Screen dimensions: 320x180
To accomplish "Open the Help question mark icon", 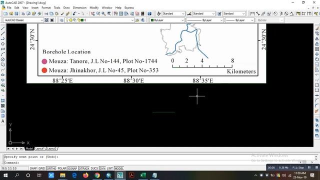I will point(149,13).
